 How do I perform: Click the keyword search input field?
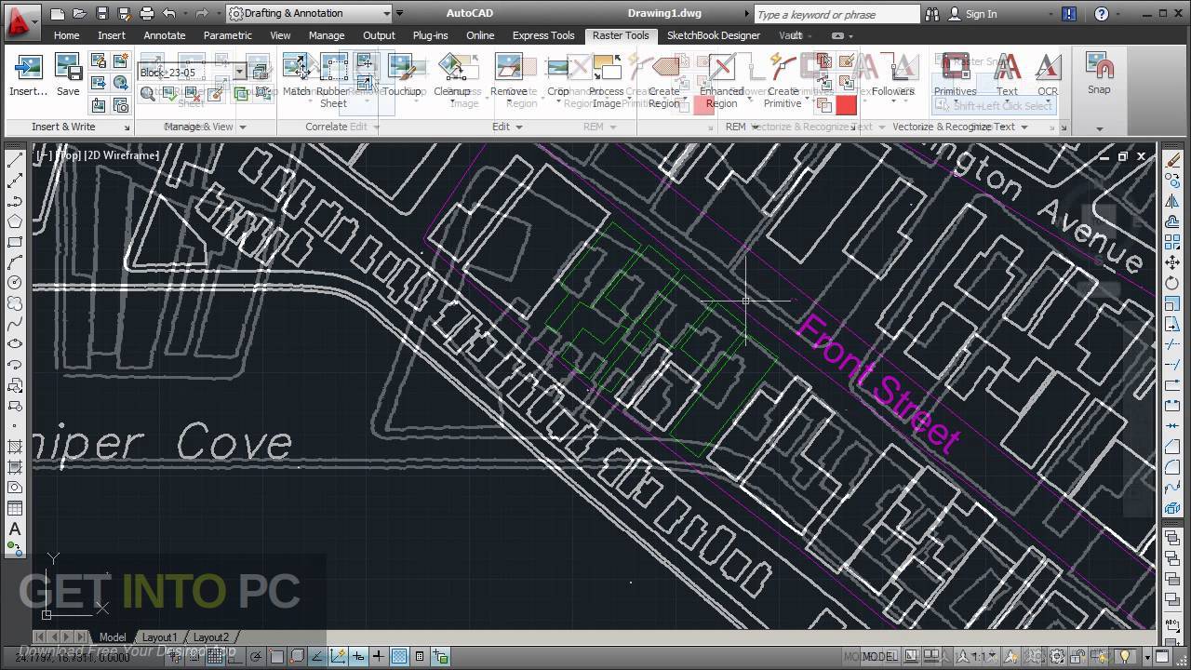(836, 14)
